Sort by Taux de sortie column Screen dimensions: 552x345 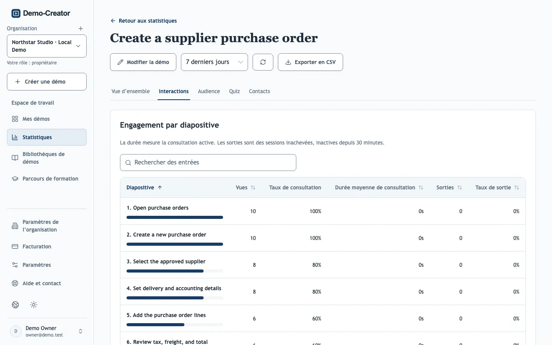click(497, 187)
